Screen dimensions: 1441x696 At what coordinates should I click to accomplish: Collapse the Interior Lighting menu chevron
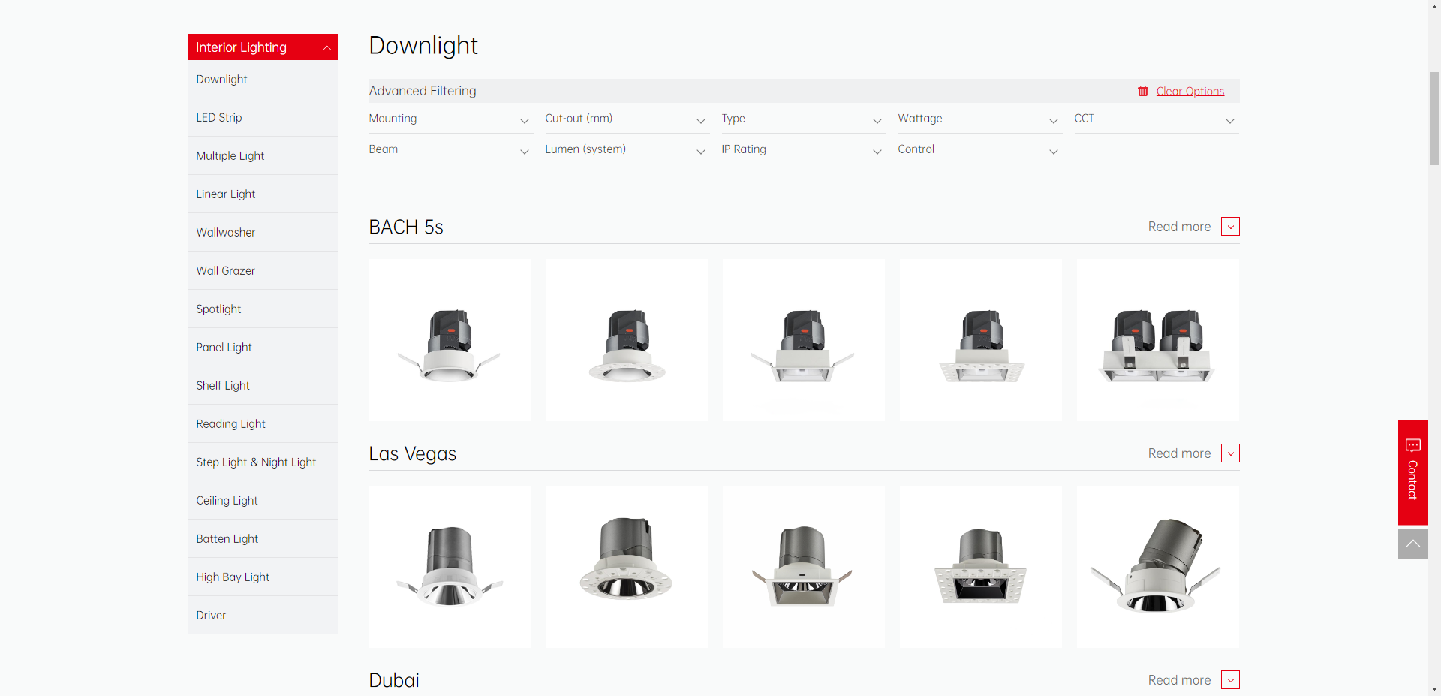326,47
